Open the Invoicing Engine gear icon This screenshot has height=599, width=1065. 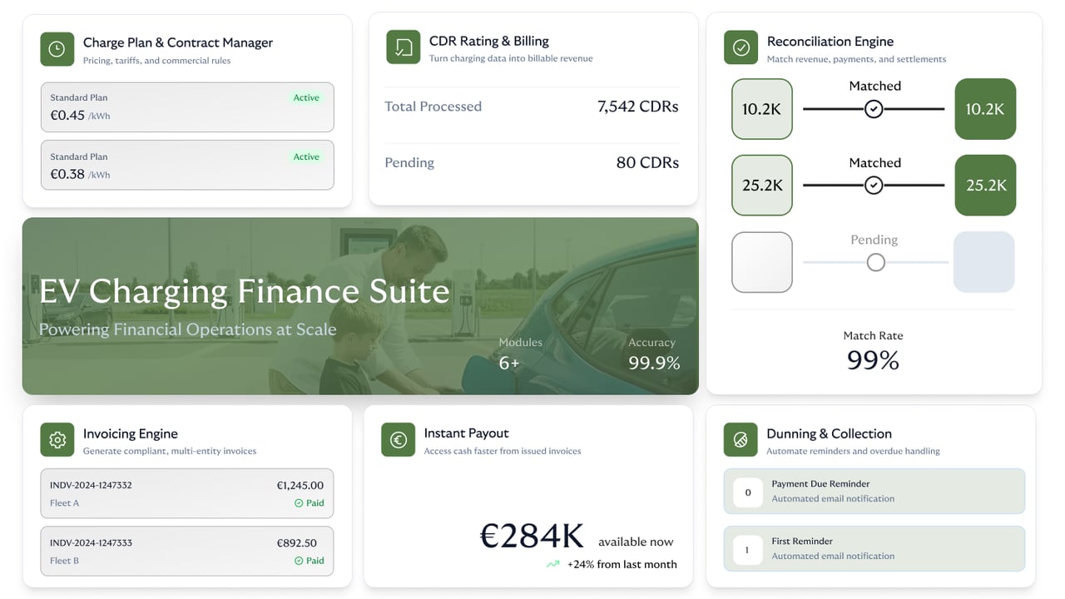pos(57,439)
